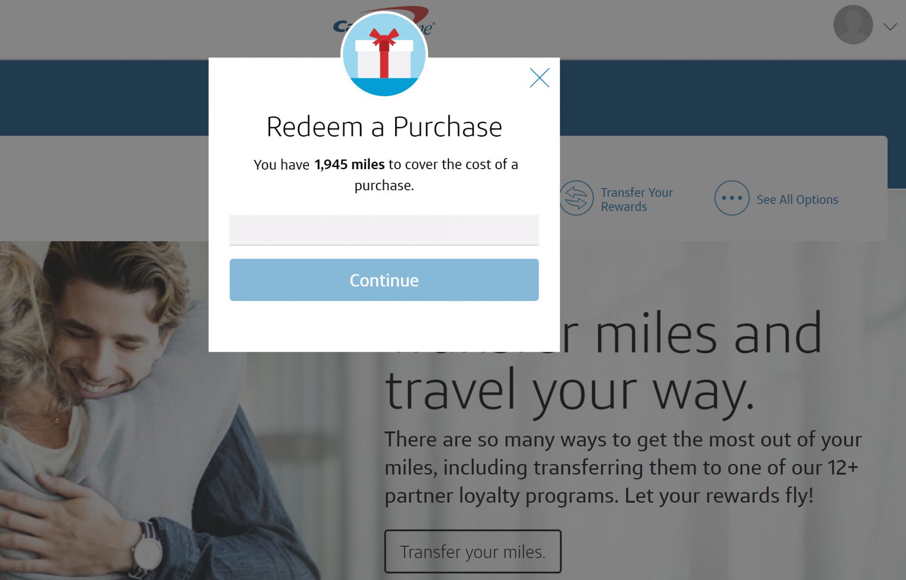Screen dimensions: 906x580
Task: Click the bold 1,945 miles text
Action: point(349,164)
